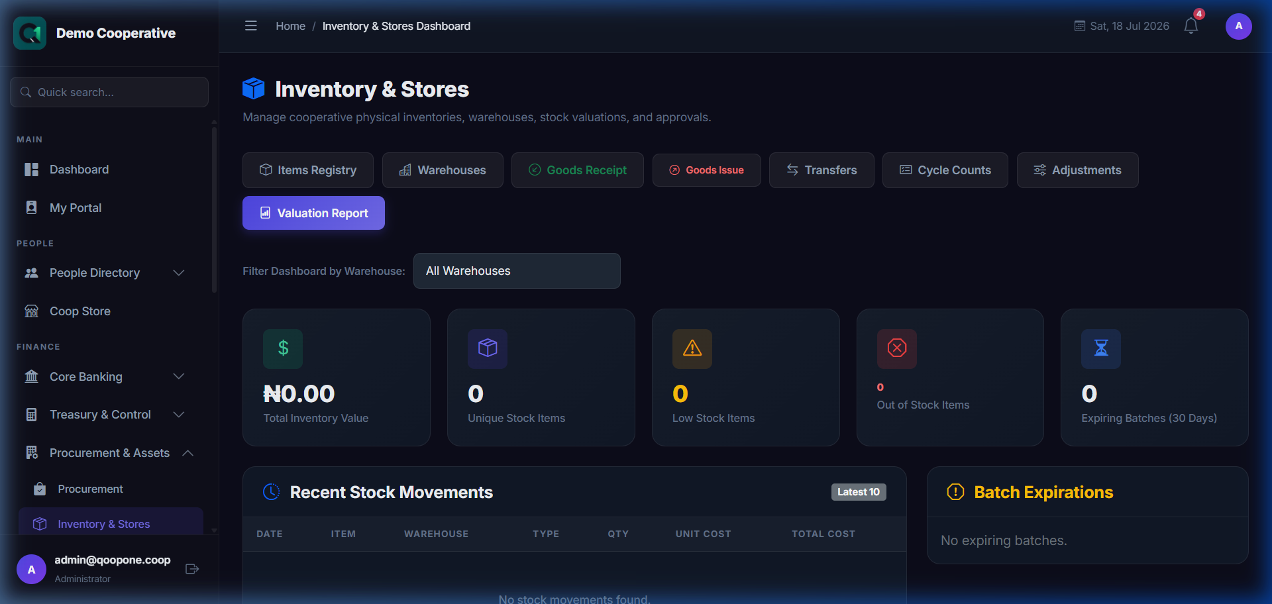Expand the People Directory chevron

tap(178, 273)
